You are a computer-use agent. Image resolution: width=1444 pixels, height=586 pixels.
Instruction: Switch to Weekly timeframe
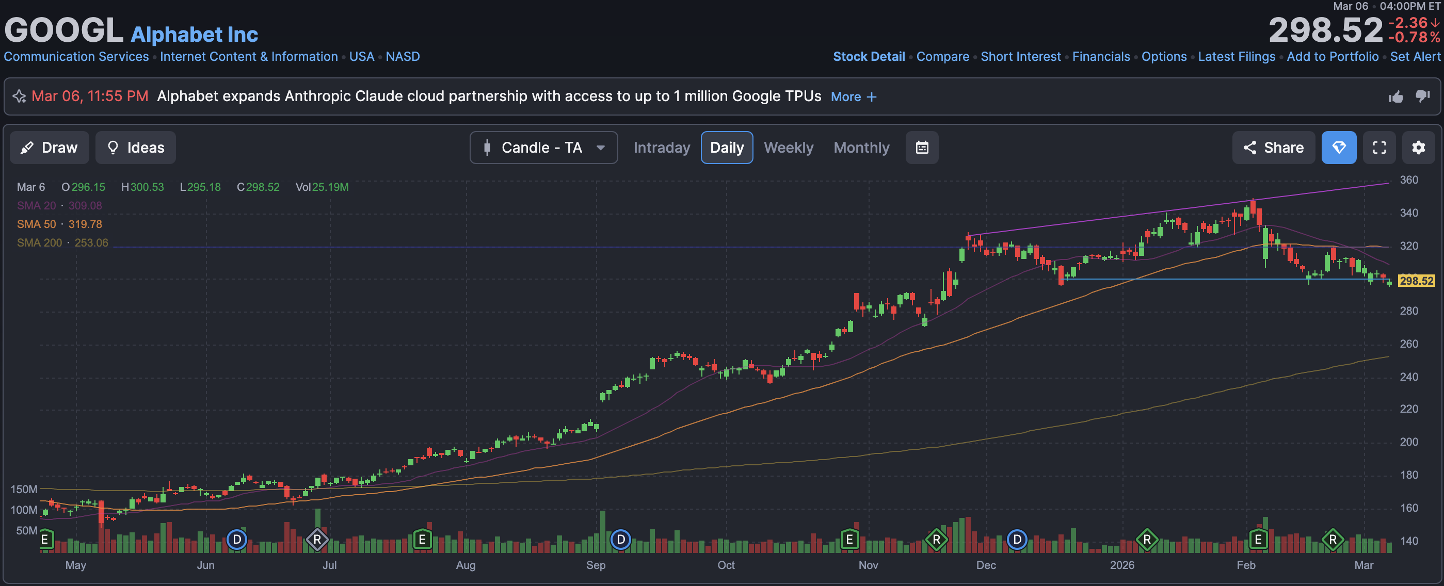788,148
